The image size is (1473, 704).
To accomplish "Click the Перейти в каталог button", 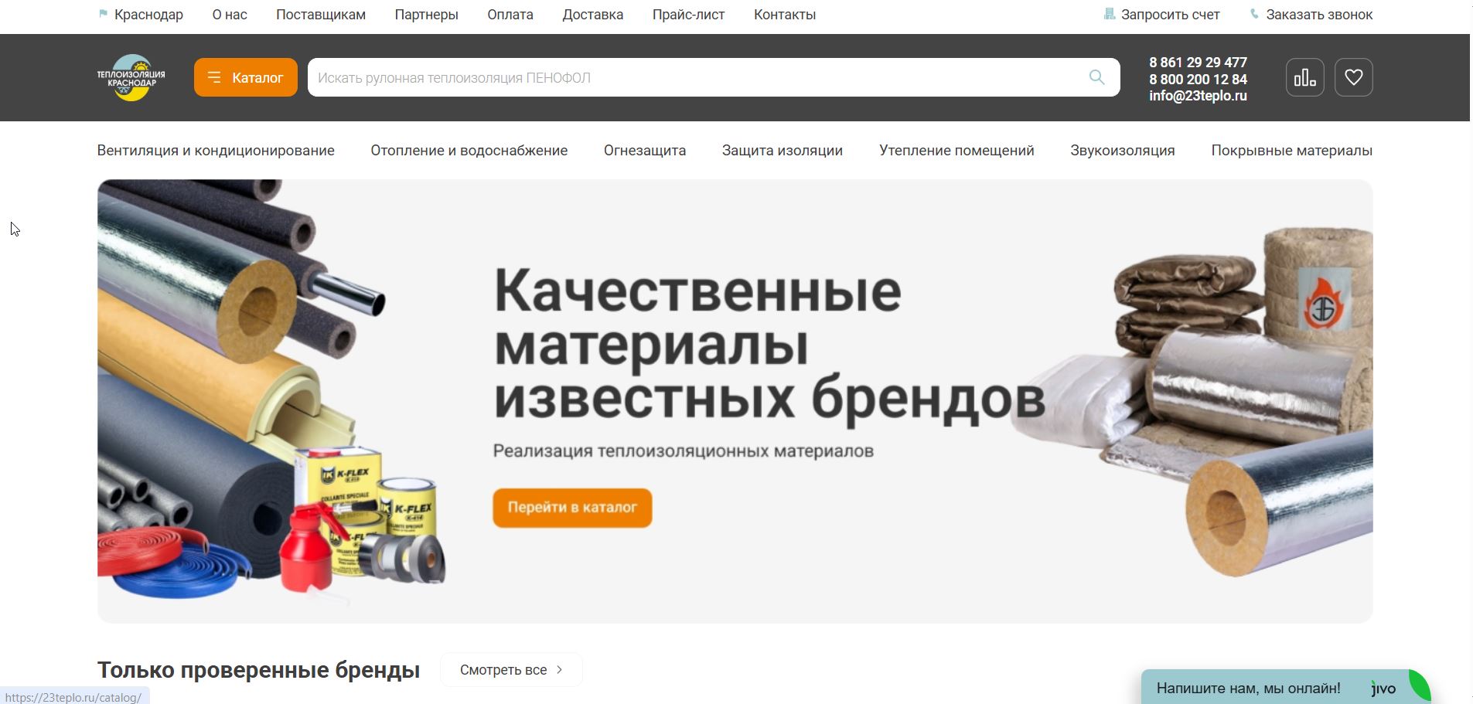I will click(572, 508).
